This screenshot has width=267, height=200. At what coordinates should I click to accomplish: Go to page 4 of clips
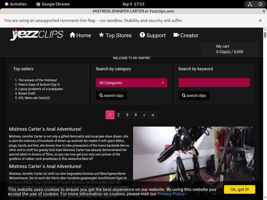[135, 115]
